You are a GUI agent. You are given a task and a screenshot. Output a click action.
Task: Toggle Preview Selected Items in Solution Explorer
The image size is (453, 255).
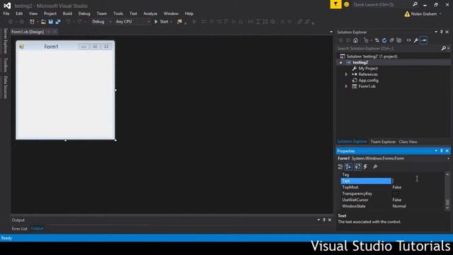pyautogui.click(x=424, y=40)
